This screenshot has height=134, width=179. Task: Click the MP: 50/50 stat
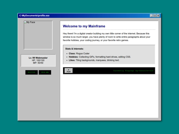tap(38, 63)
